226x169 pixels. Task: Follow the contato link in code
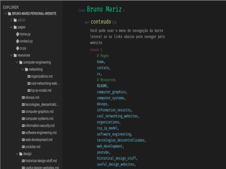click(x=103, y=68)
